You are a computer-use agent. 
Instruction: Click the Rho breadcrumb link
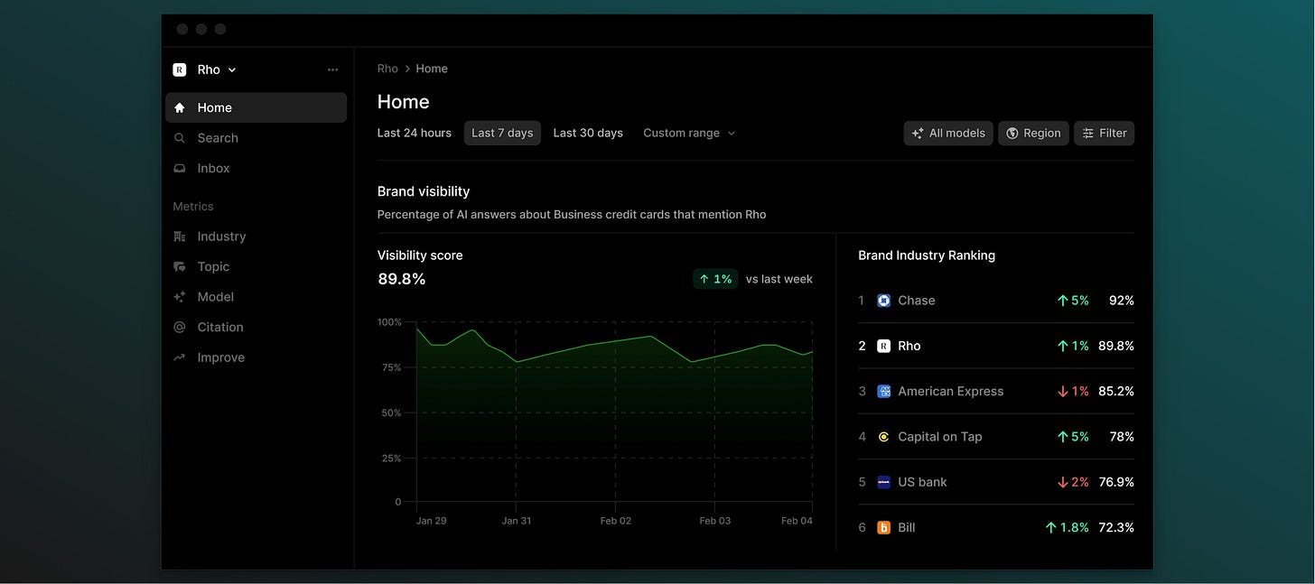[387, 69]
